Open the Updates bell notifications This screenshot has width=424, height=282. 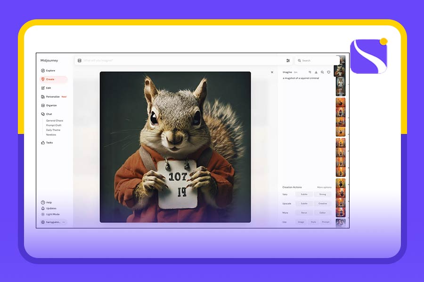tap(51, 208)
